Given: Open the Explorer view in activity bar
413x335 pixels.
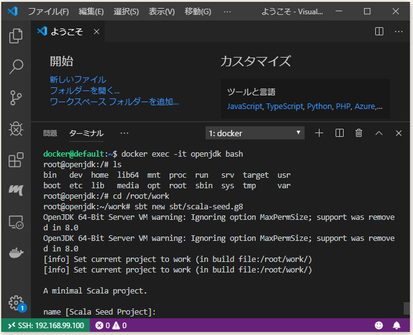Looking at the screenshot, I should tap(16, 35).
